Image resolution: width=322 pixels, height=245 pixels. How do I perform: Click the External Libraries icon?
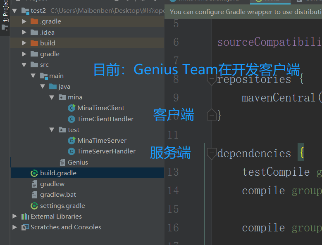[x=25, y=216]
